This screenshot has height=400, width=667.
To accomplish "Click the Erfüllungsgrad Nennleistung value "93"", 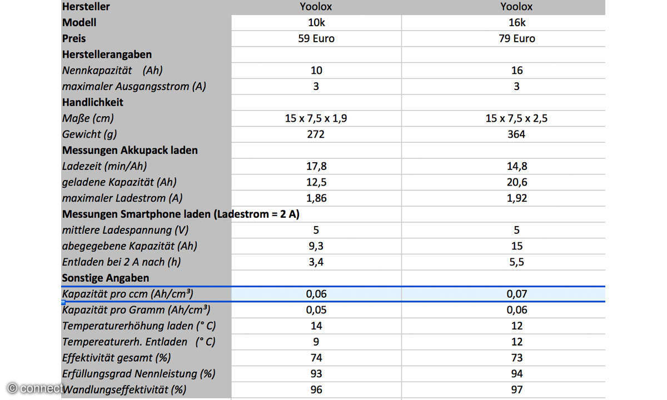I will pyautogui.click(x=316, y=373).
